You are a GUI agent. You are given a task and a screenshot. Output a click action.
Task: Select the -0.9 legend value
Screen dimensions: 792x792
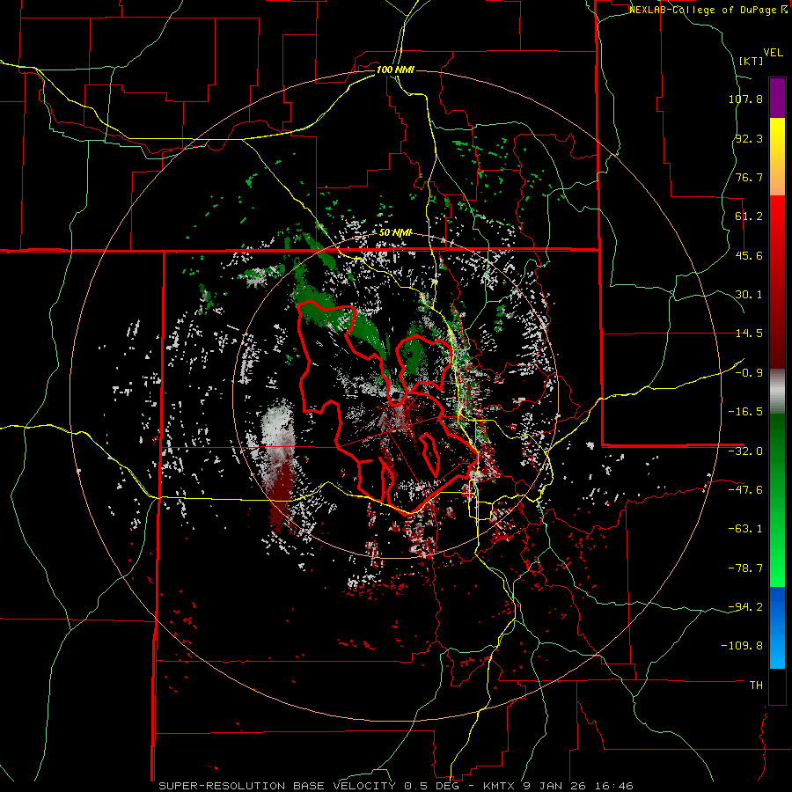[x=749, y=373]
